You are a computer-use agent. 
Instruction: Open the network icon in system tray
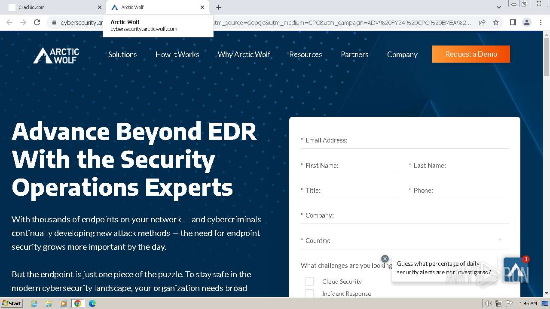coord(499,303)
